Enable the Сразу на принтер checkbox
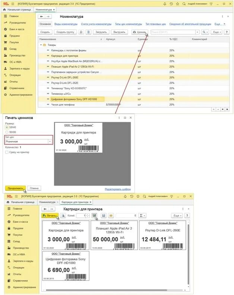The width and height of the screenshot is (234, 295). tap(7, 152)
